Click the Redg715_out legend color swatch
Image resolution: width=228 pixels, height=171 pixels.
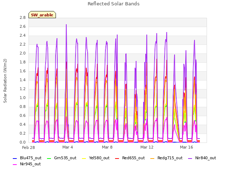152,158
